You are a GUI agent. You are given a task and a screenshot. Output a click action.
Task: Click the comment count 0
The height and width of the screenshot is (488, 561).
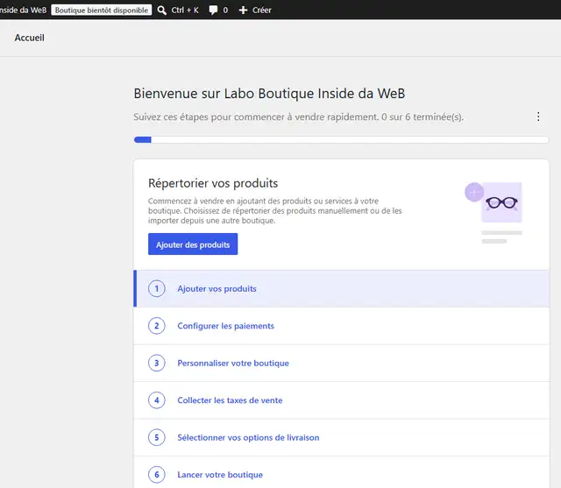coord(225,10)
